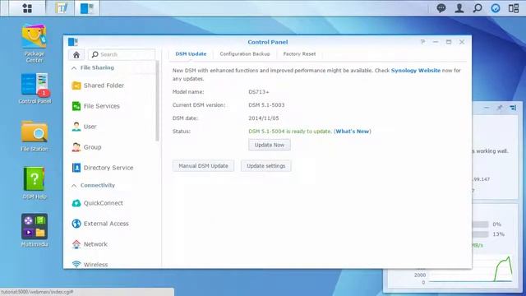
Task: Click the DSM 5.1-5003 version text
Action: pyautogui.click(x=266, y=105)
